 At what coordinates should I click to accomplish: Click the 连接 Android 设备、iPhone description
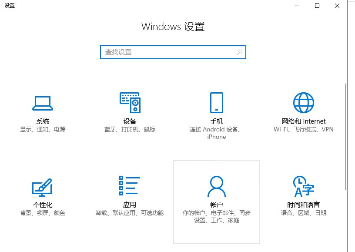[x=215, y=133]
